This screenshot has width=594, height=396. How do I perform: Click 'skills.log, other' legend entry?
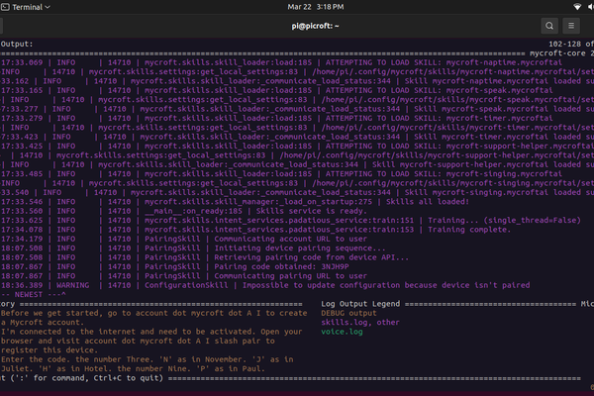click(x=360, y=323)
